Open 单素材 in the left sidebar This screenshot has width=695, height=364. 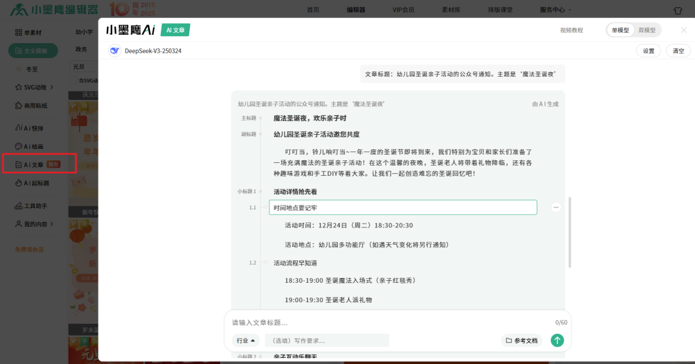point(28,32)
